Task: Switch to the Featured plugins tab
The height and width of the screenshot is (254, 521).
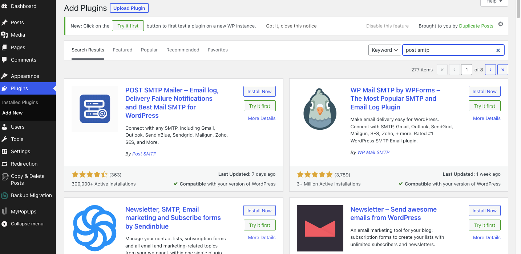Action: (x=122, y=50)
